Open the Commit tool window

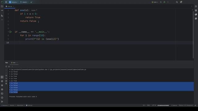[x=2, y=10]
